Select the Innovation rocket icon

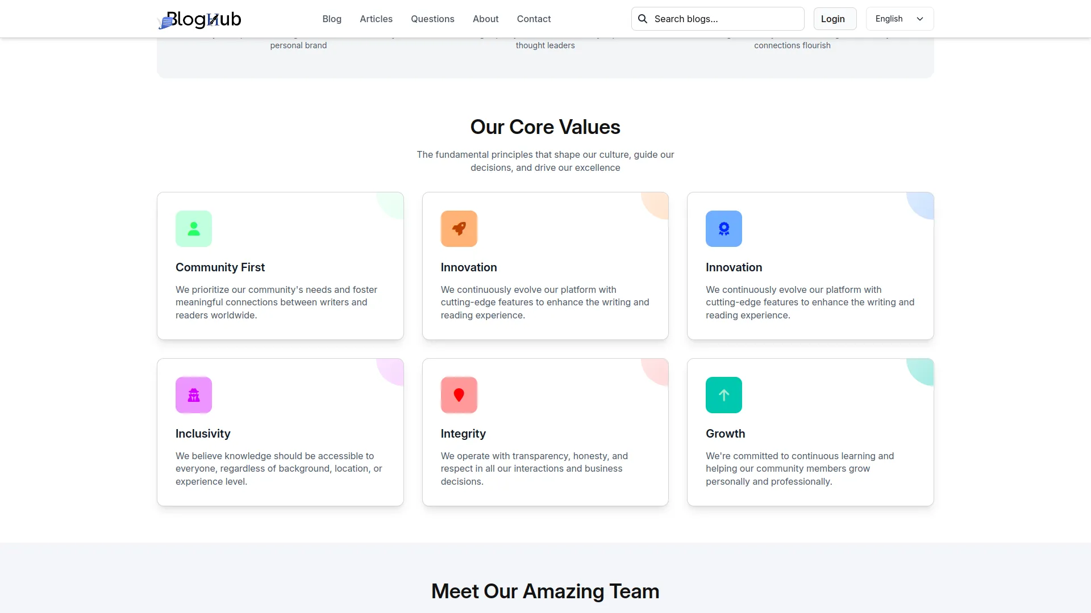click(459, 228)
